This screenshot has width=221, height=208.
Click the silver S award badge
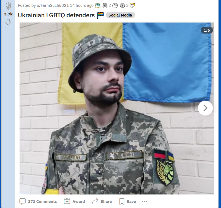[x=122, y=5]
